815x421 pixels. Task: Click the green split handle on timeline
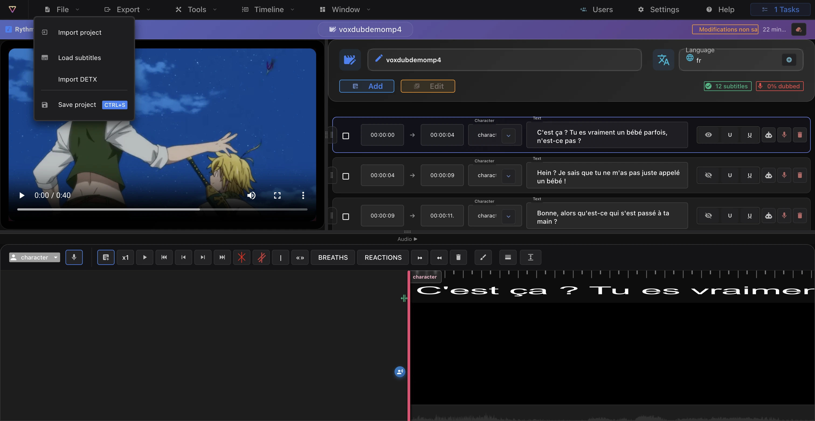(404, 298)
